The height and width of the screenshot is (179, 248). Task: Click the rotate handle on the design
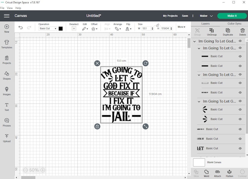click(145, 63)
